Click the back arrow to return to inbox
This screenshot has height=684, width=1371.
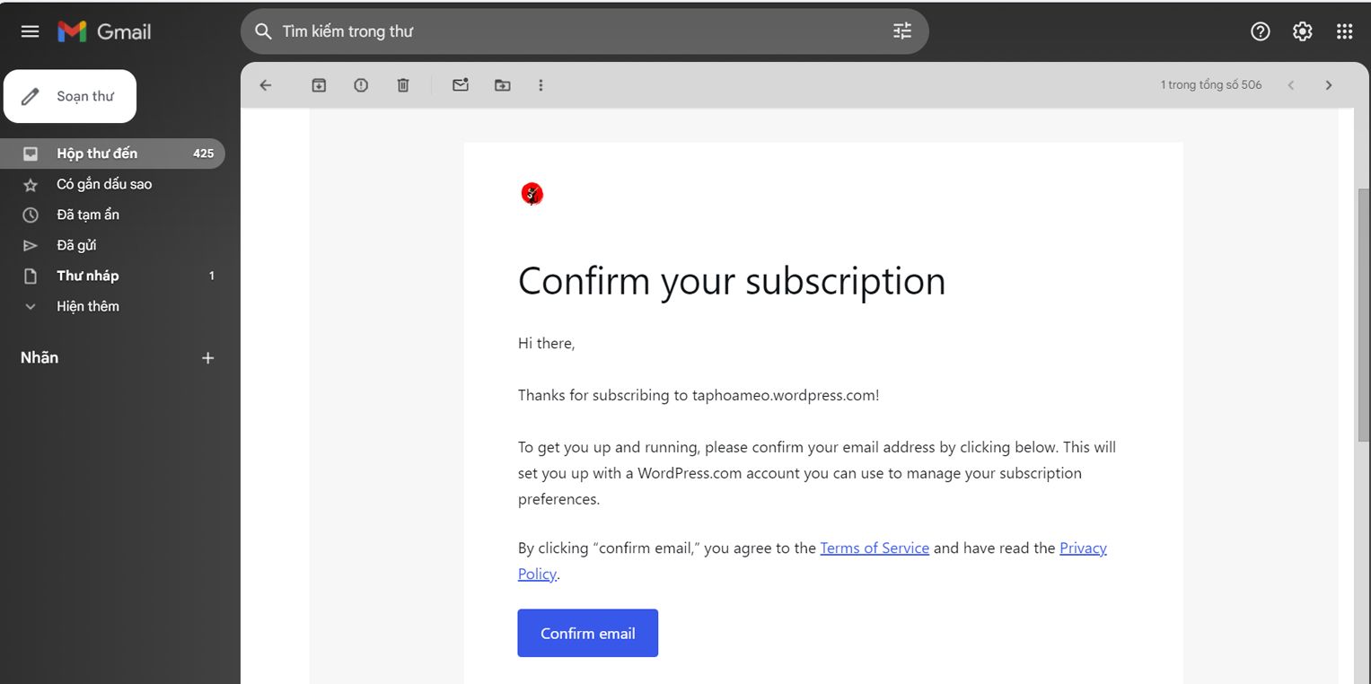tap(265, 85)
